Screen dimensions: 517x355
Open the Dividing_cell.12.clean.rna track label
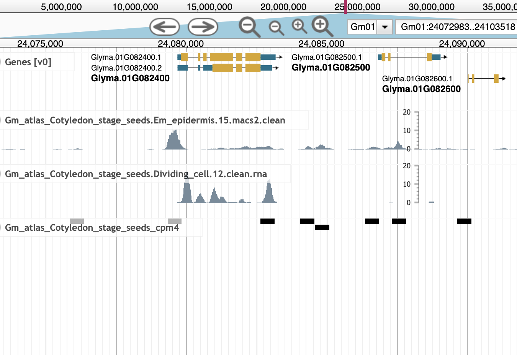pos(136,174)
